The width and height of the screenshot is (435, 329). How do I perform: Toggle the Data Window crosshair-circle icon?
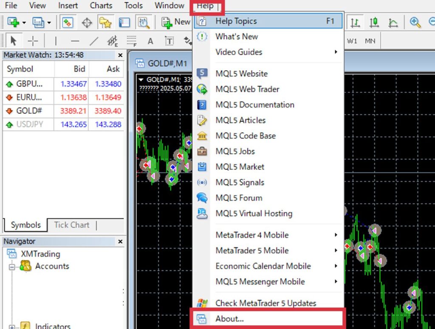(x=87, y=23)
